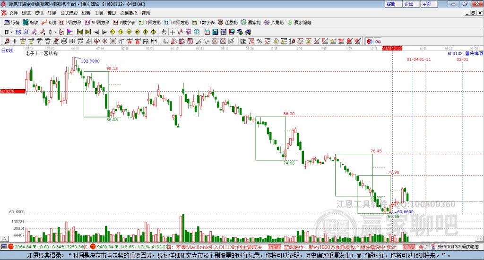The image size is (484, 260).
Task: Click the 苹果MacBook news ticker headline
Action: click(x=219, y=247)
